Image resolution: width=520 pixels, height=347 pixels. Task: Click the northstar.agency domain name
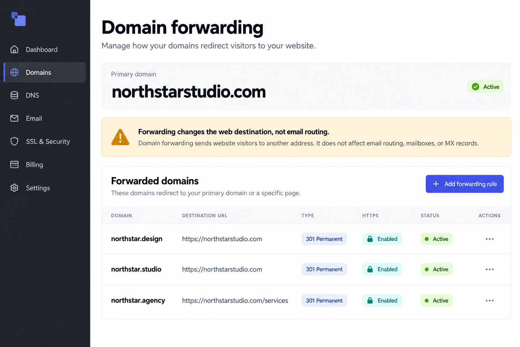pyautogui.click(x=138, y=301)
